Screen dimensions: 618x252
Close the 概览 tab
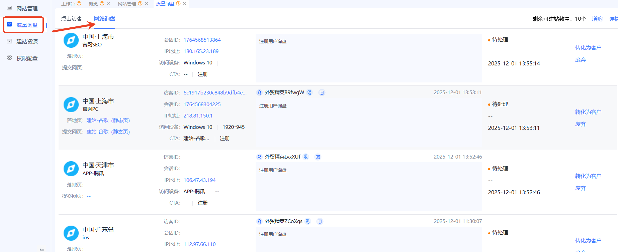click(108, 4)
